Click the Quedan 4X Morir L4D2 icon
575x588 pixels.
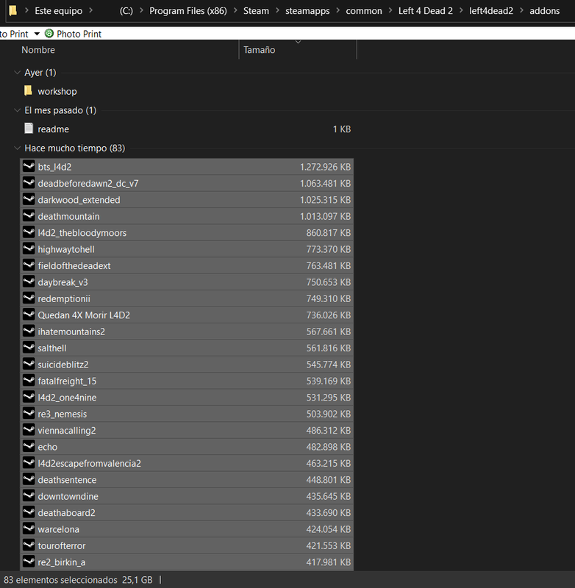(29, 315)
